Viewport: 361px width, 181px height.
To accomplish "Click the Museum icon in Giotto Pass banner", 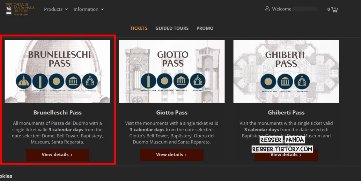I will 181,81.
